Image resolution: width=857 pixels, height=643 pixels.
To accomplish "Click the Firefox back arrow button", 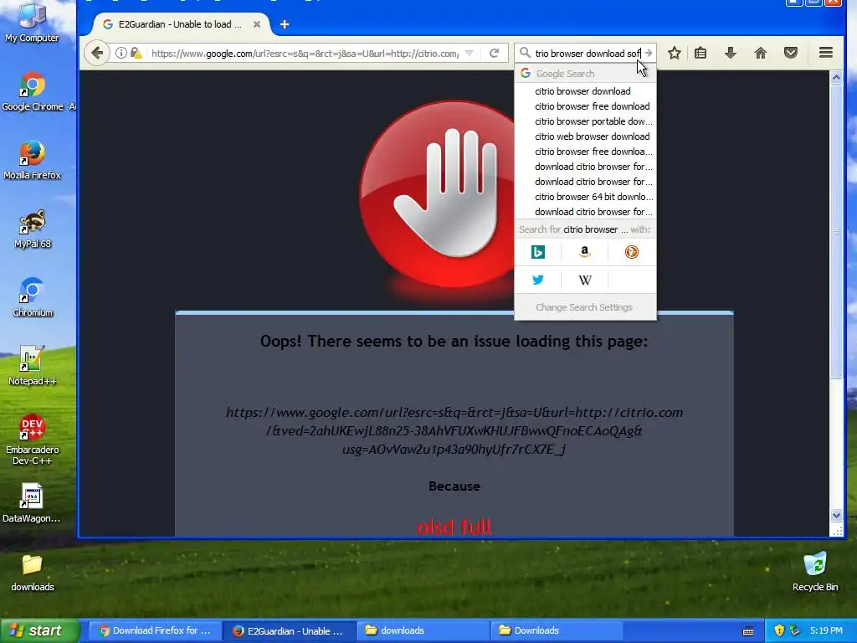I will [97, 53].
